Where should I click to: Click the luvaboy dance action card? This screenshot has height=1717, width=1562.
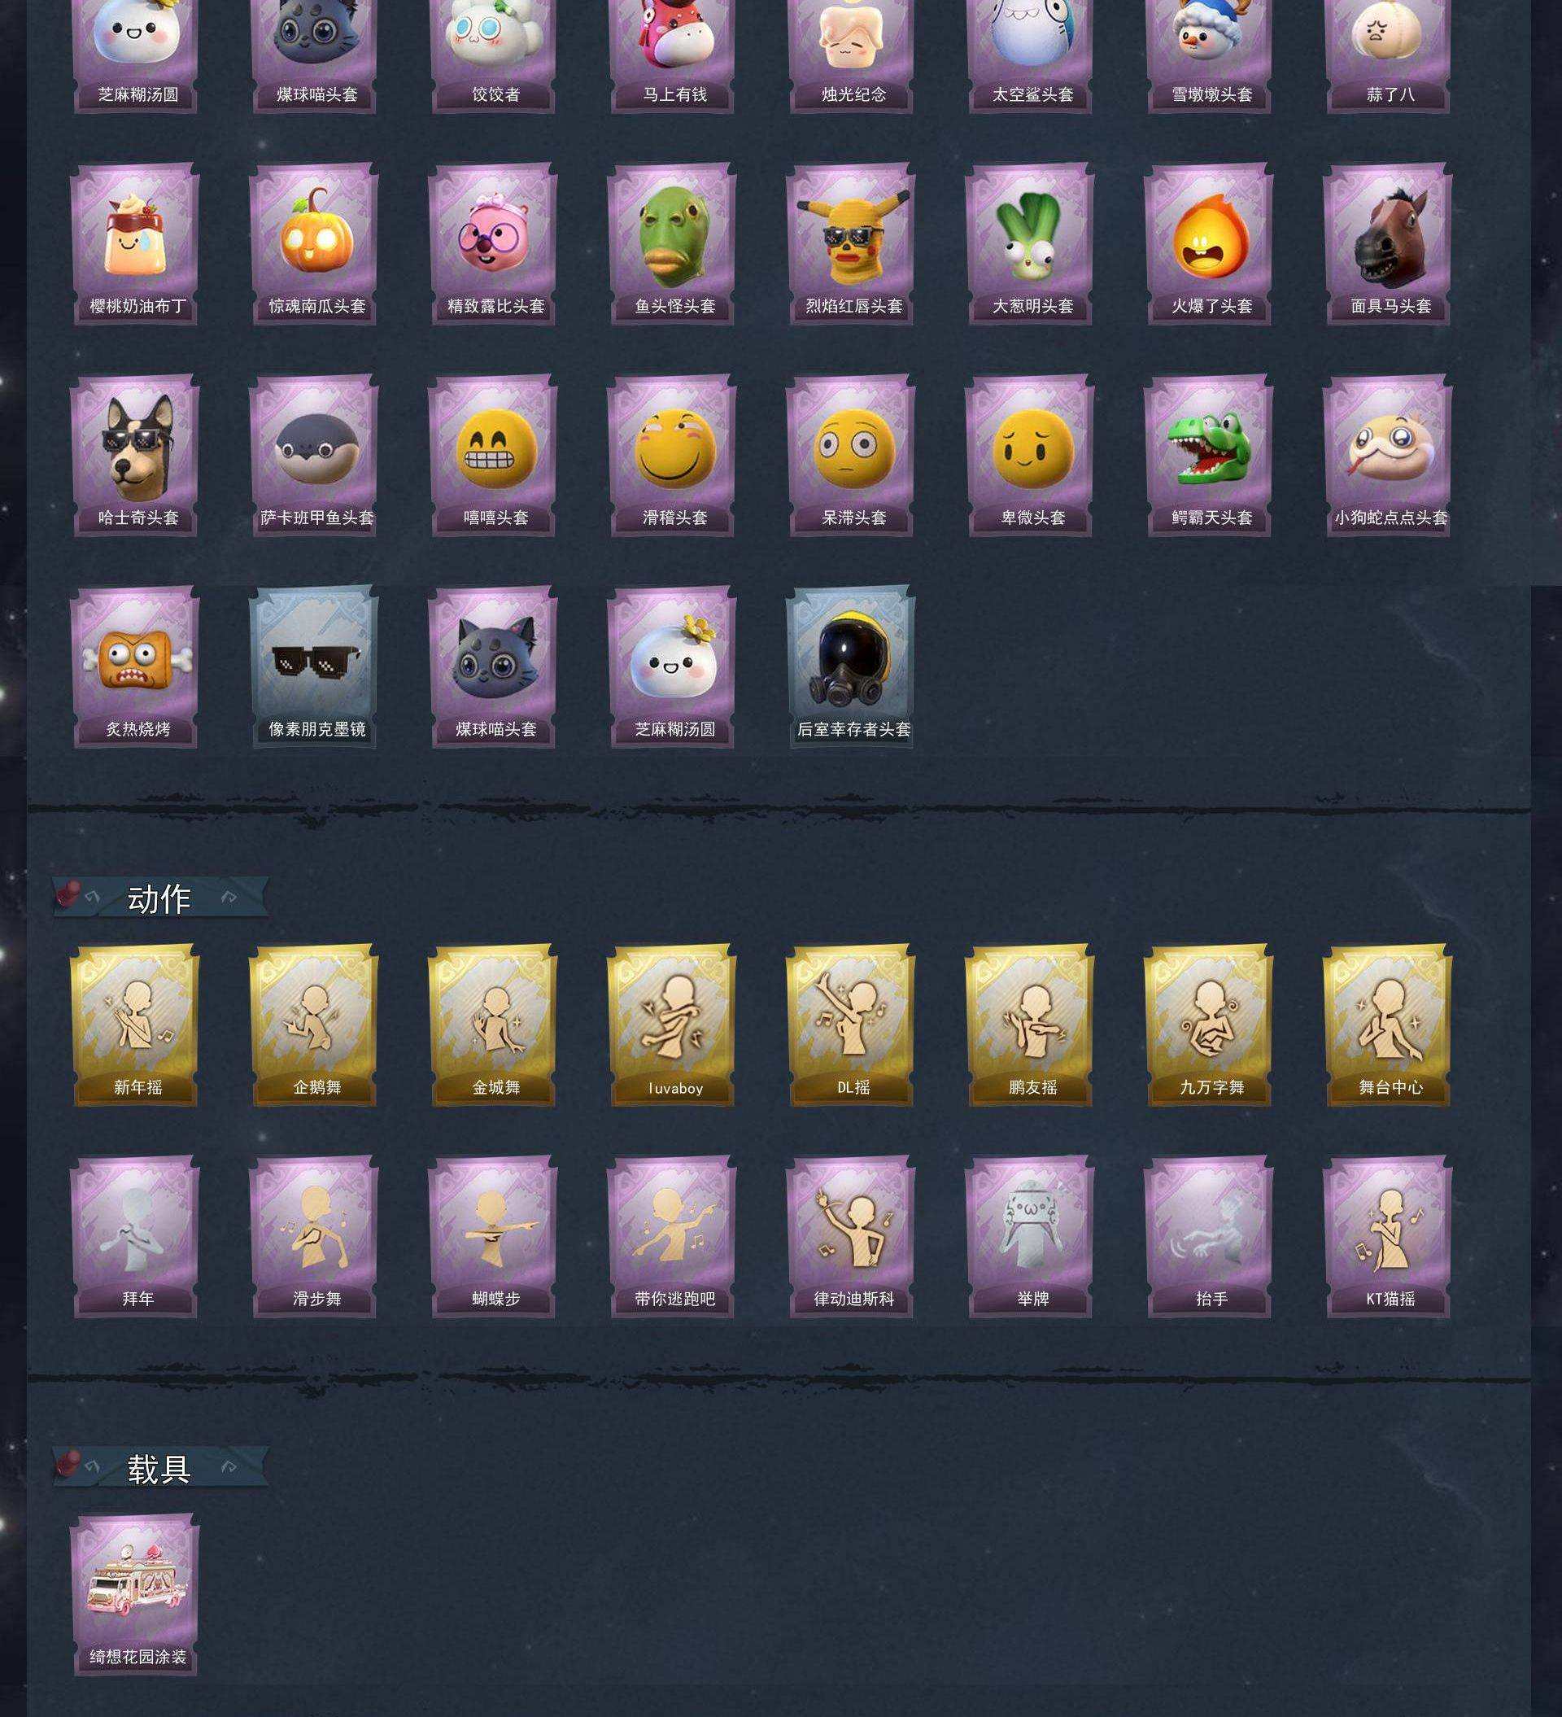coord(672,1025)
